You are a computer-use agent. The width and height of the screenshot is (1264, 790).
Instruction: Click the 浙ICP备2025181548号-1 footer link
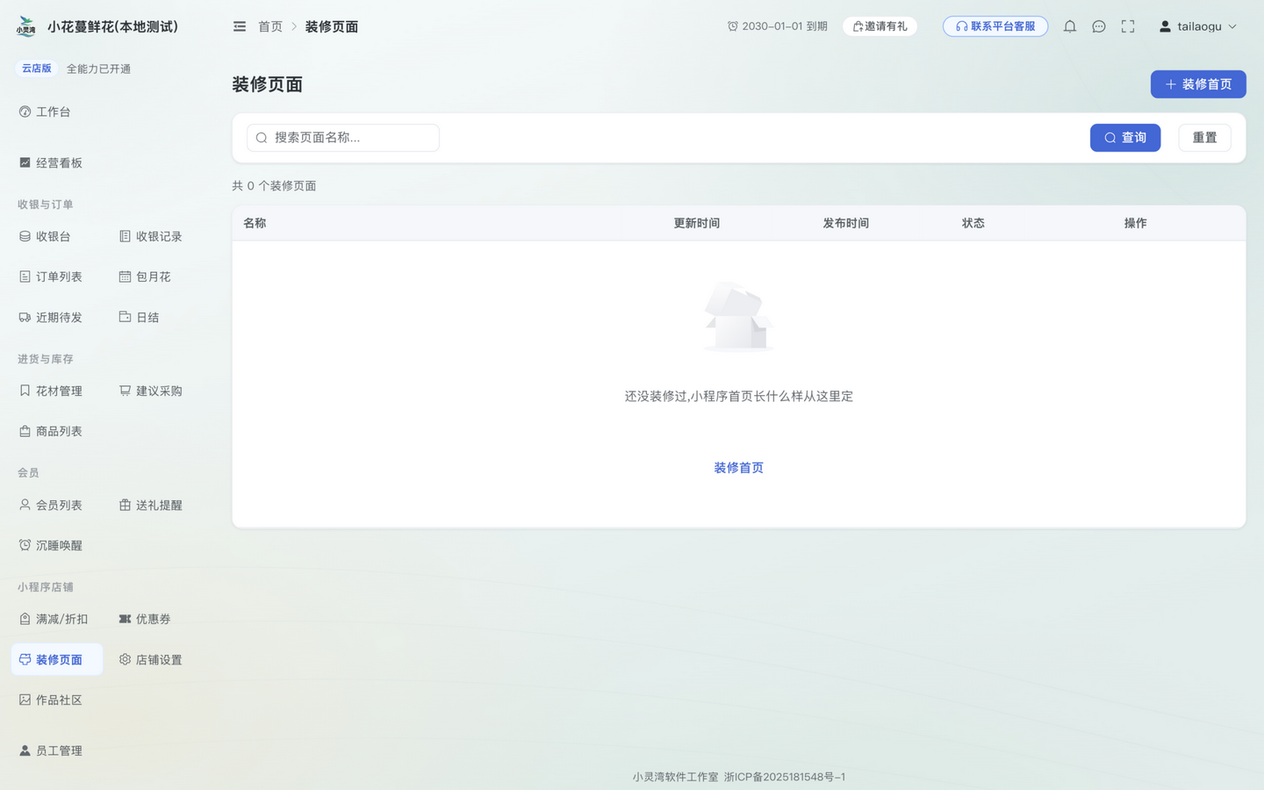pos(785,777)
